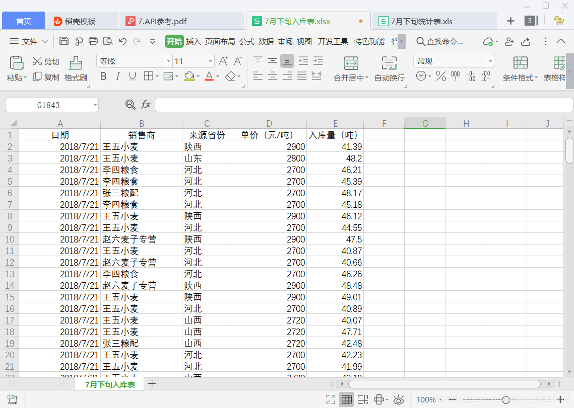Align text to top
The height and width of the screenshot is (408, 574).
(x=258, y=61)
